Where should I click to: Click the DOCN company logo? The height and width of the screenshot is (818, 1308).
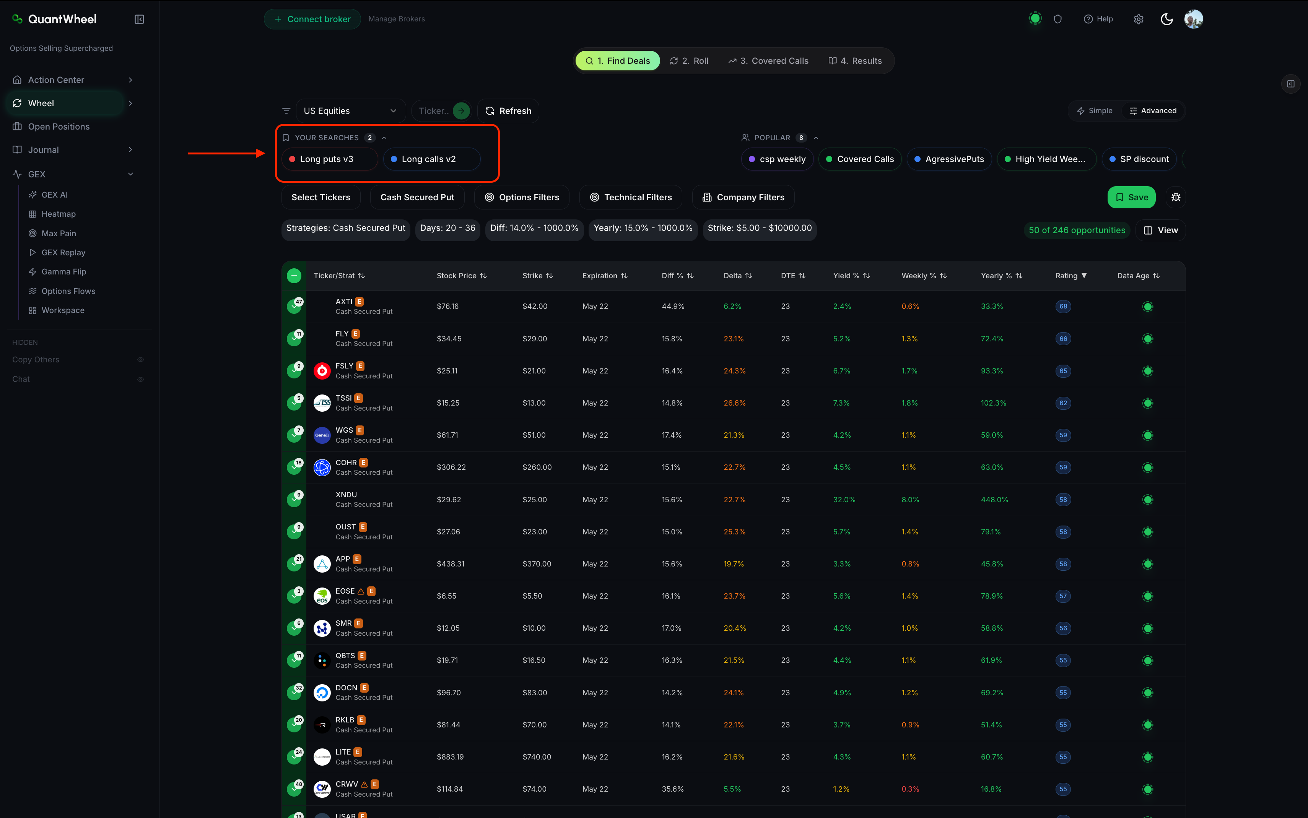click(x=322, y=693)
